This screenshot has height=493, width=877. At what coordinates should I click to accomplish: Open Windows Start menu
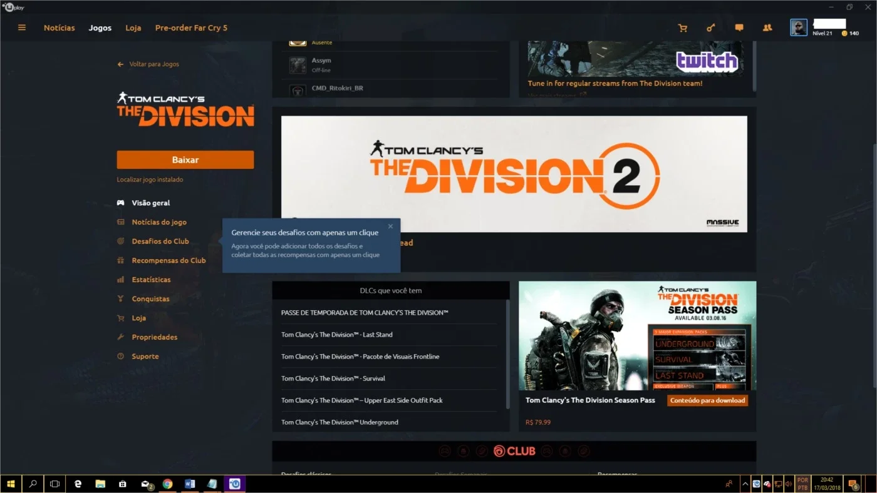point(11,484)
